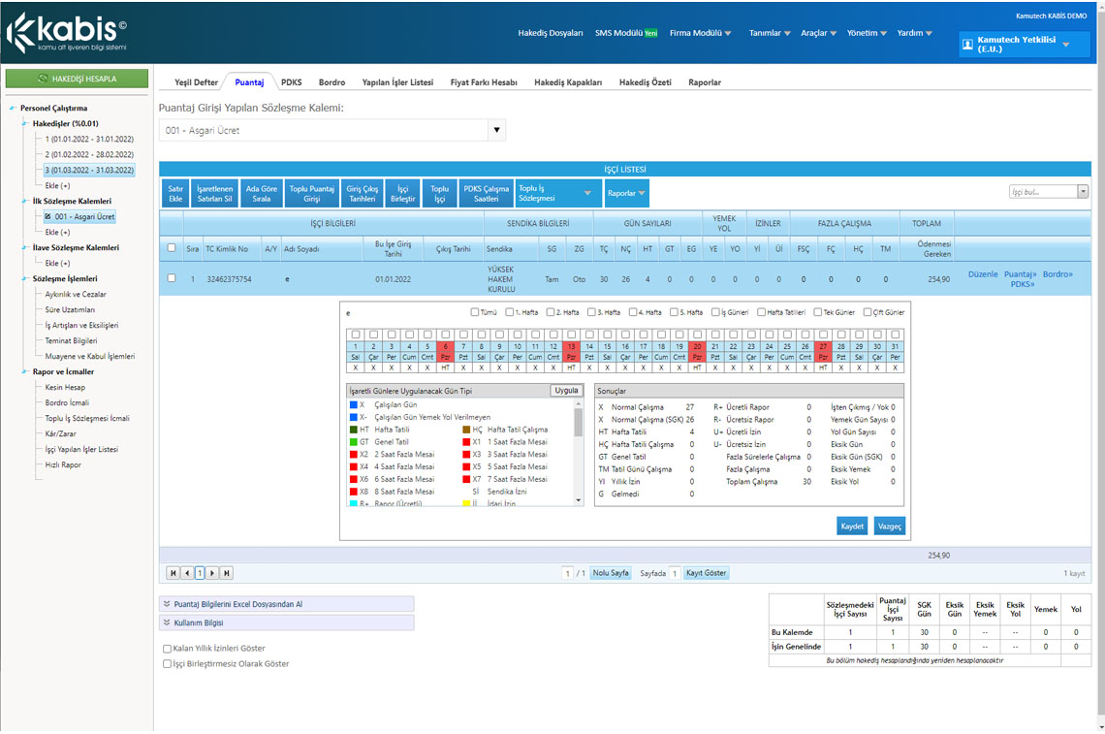
Task: Click the Satır Ekle button
Action: click(x=175, y=193)
